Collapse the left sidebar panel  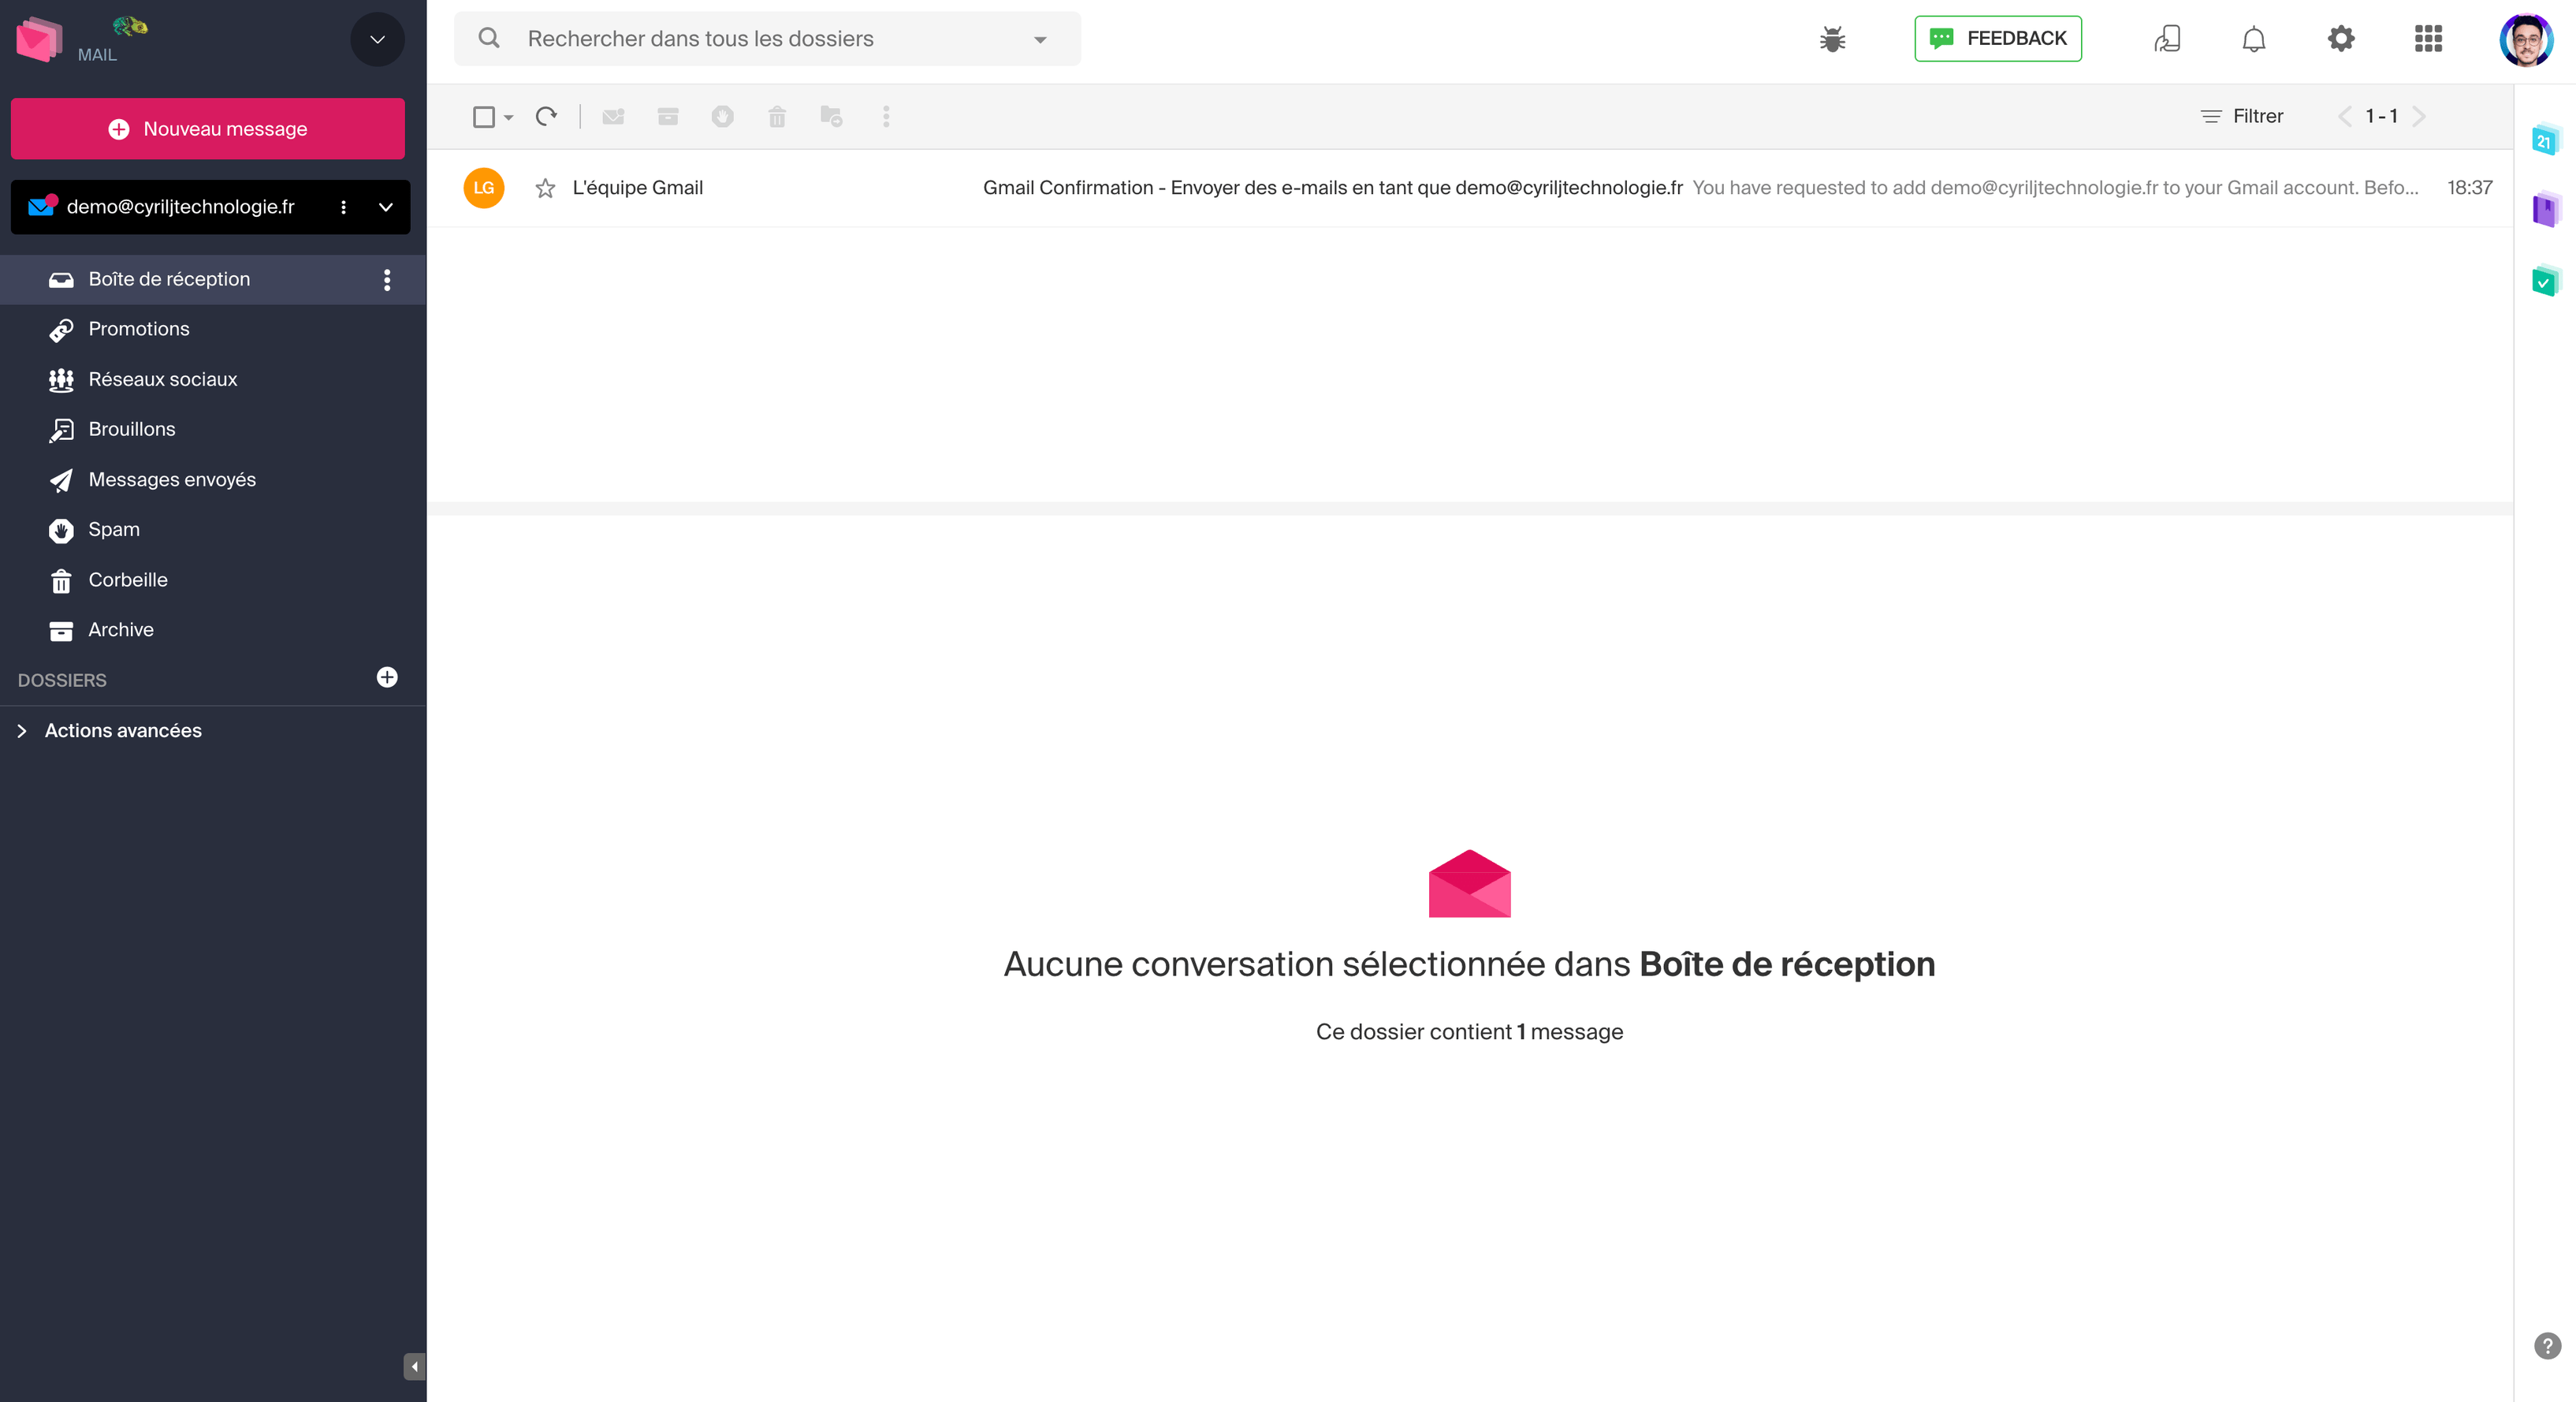click(414, 1366)
